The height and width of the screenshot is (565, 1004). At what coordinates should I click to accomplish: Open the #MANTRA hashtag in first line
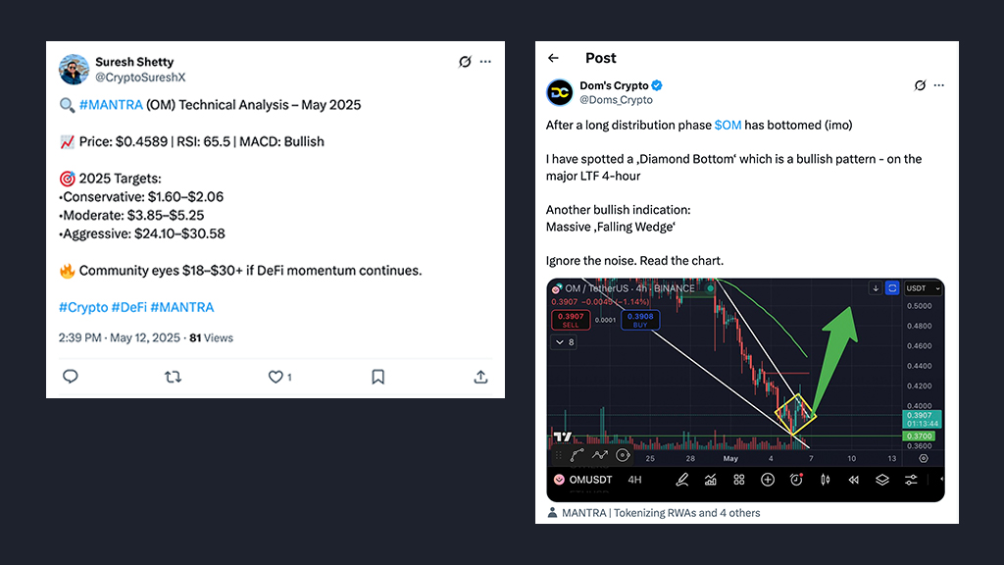click(x=111, y=104)
